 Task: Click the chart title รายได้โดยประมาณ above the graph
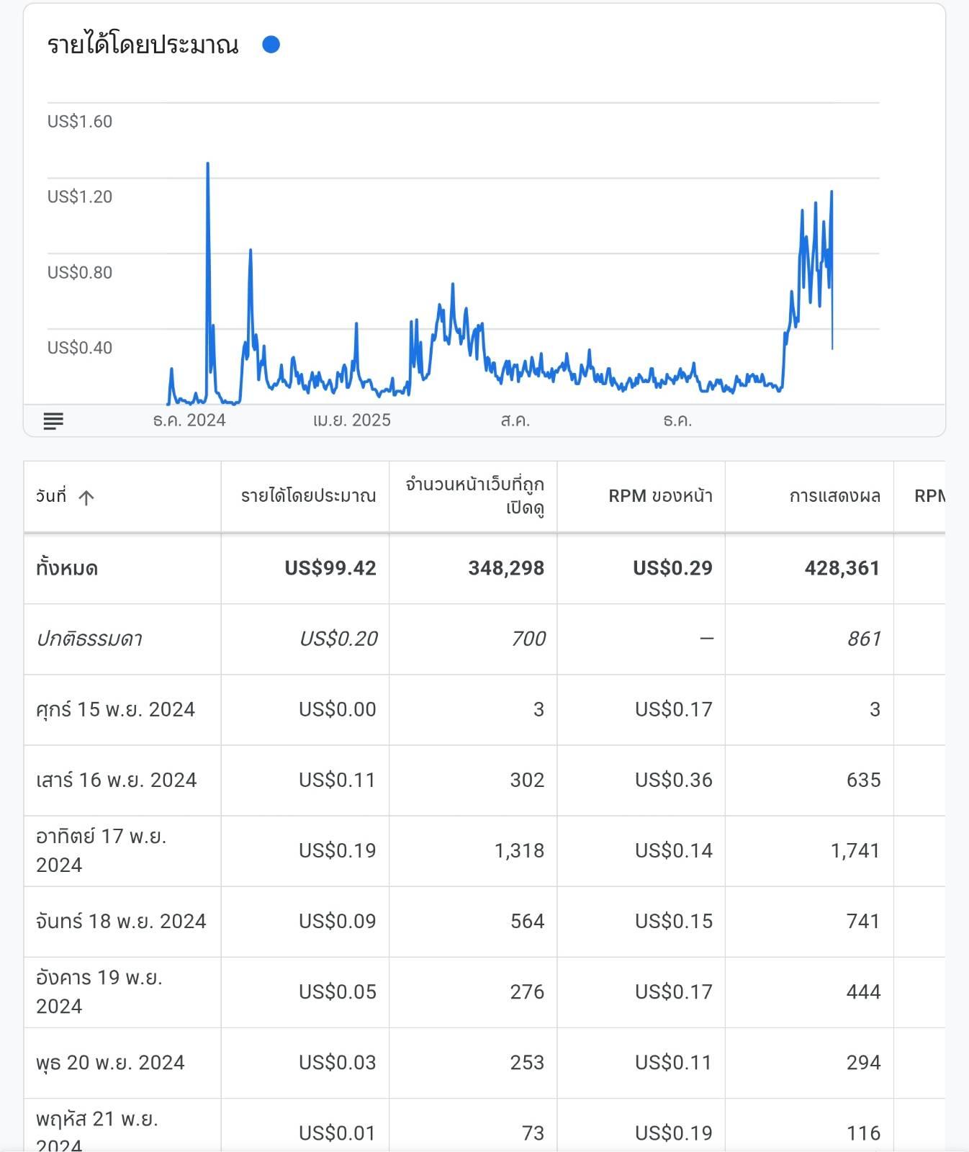click(x=143, y=45)
